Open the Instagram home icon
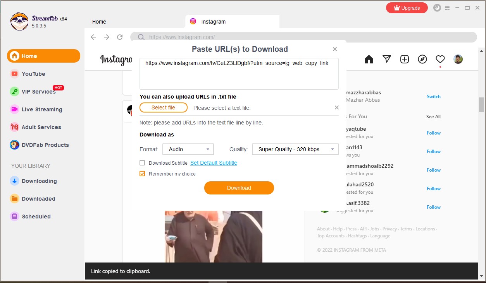The image size is (486, 283). click(369, 59)
